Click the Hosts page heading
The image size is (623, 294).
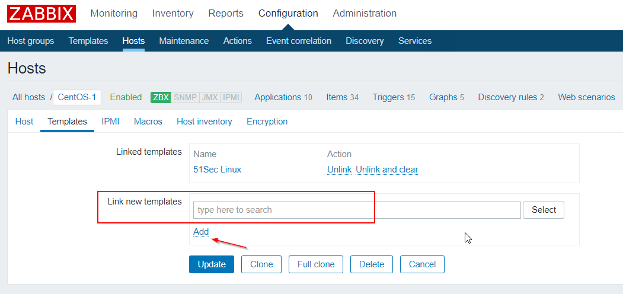point(27,69)
